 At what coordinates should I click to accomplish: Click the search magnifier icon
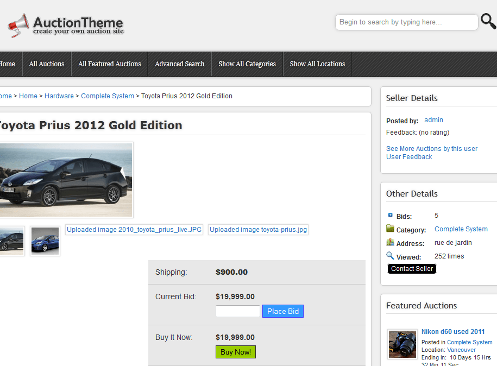488,21
